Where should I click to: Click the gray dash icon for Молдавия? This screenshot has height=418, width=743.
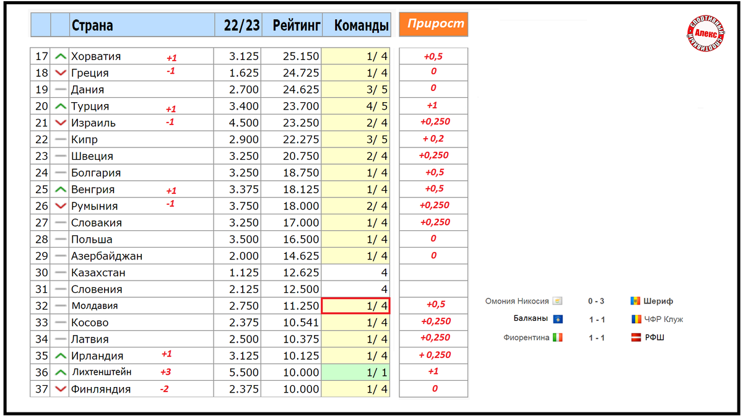click(x=60, y=306)
